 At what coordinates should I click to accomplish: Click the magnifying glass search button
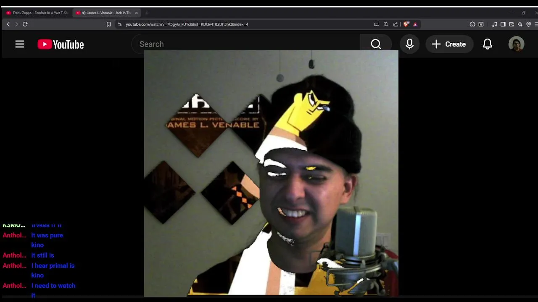tap(376, 44)
